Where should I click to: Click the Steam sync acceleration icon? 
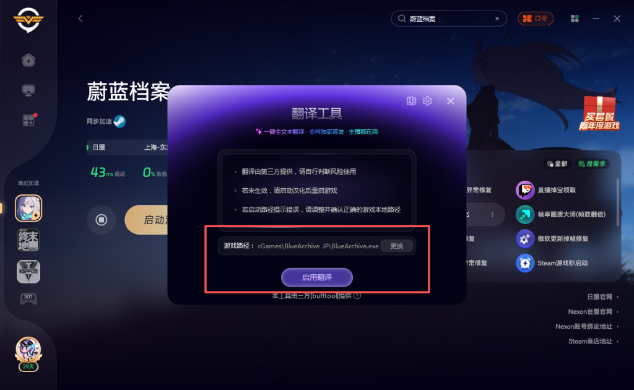pyautogui.click(x=119, y=121)
